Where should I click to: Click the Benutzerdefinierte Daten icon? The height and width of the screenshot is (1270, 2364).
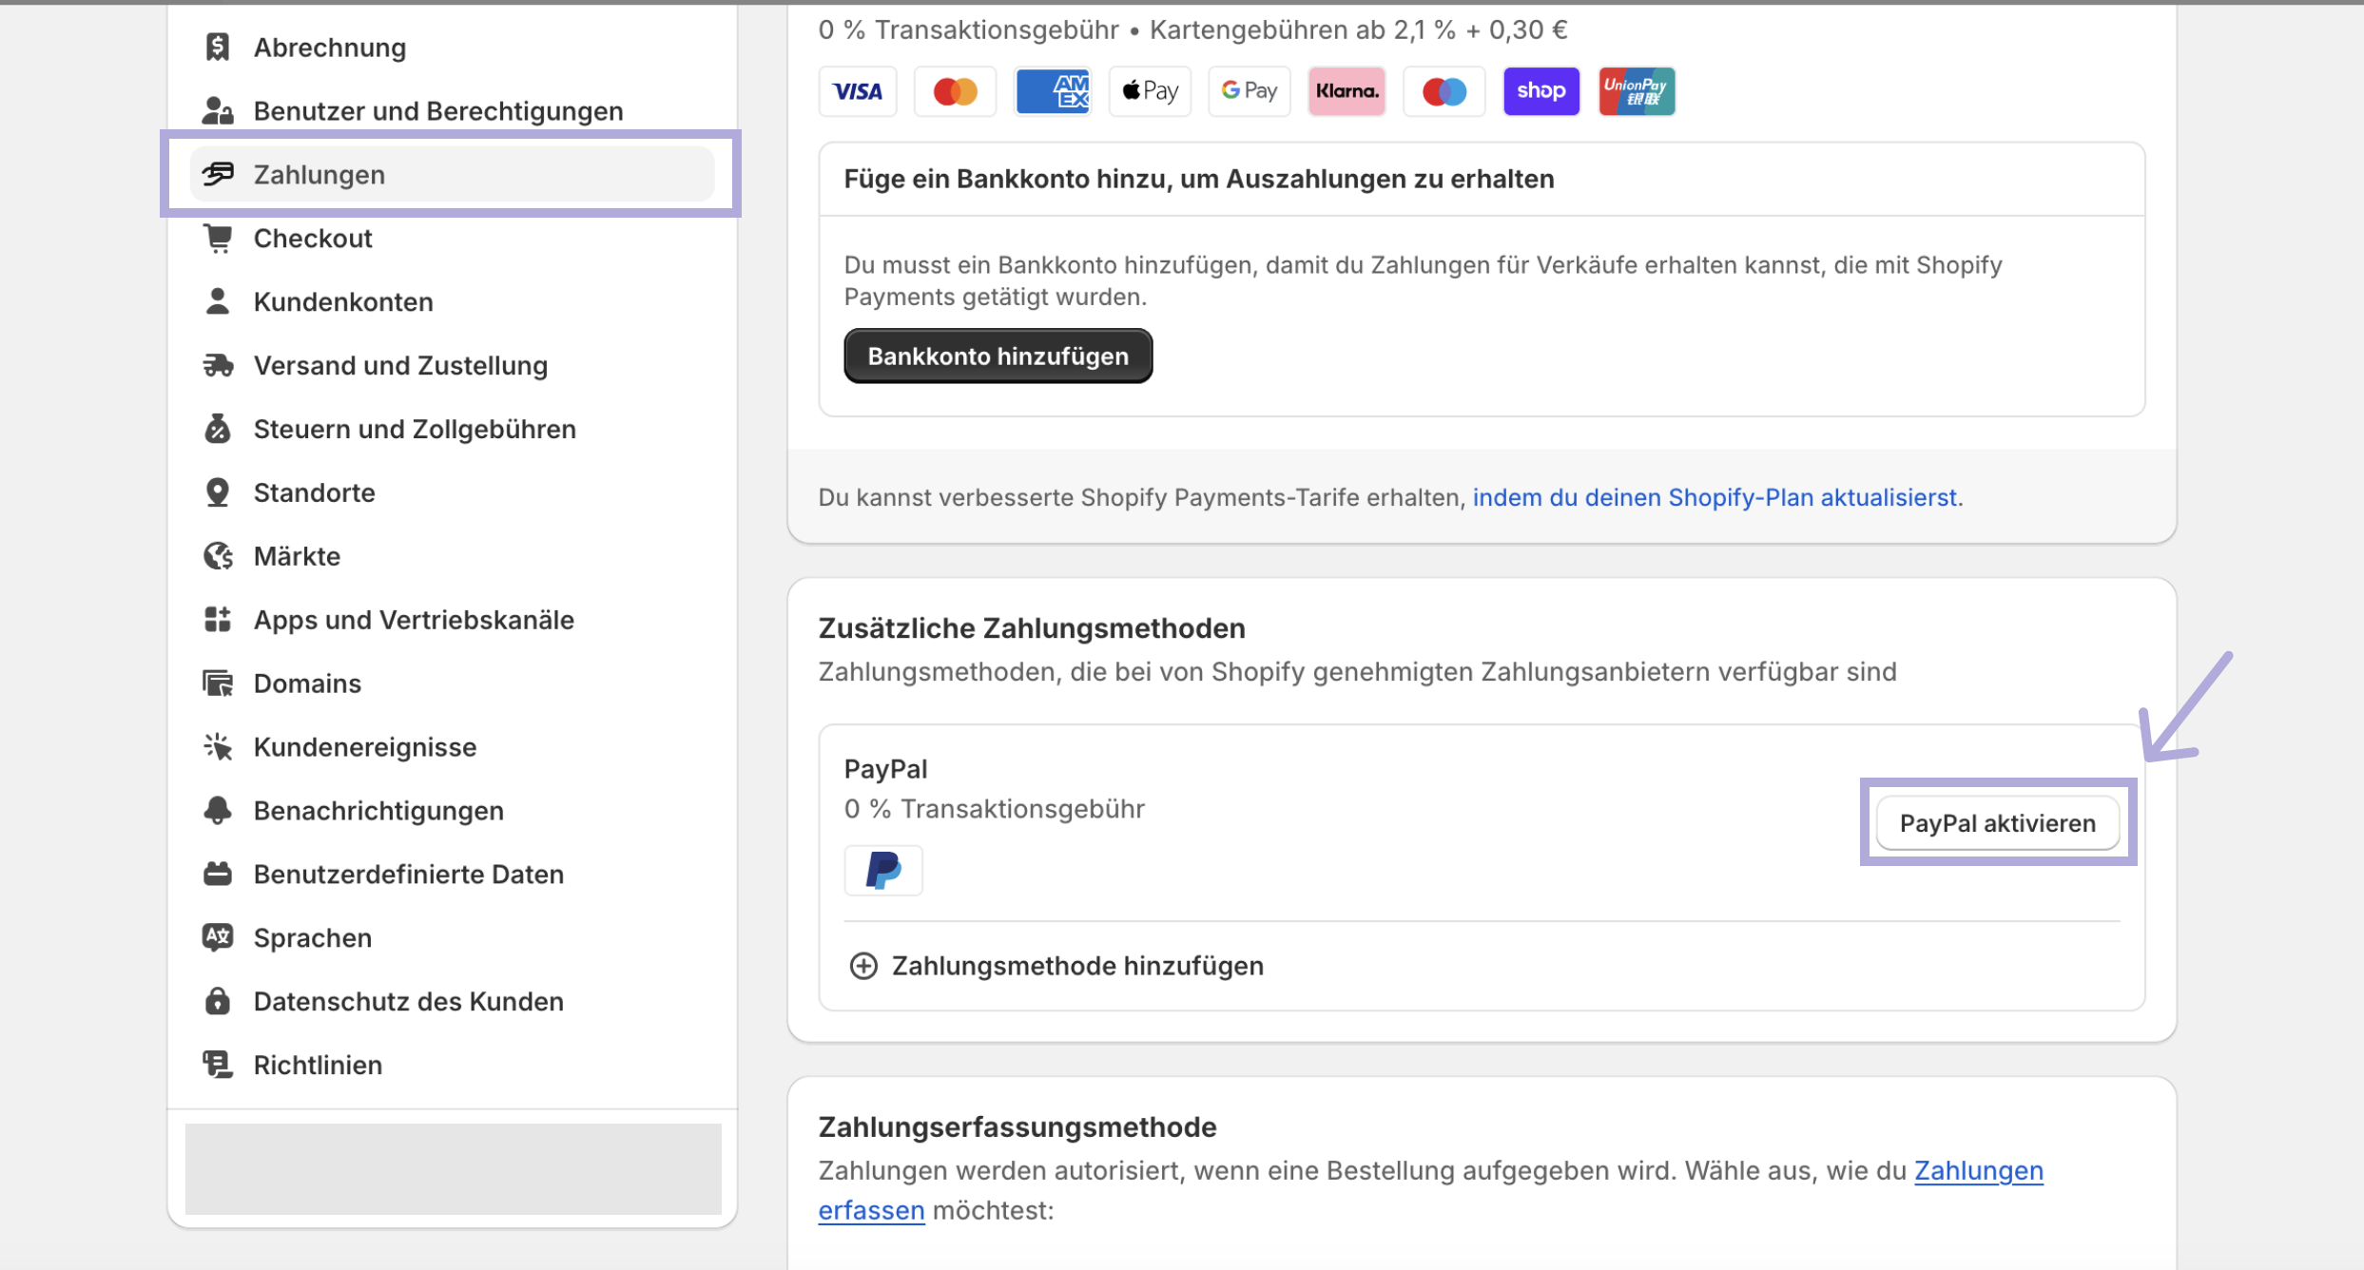tap(218, 874)
